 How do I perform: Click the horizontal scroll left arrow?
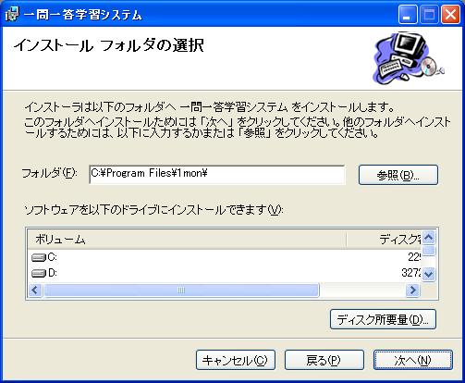(35, 290)
